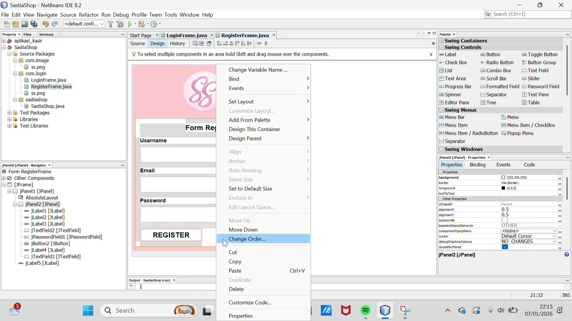572x321 pixels.
Task: Open McAfee from the taskbar
Action: (345, 310)
